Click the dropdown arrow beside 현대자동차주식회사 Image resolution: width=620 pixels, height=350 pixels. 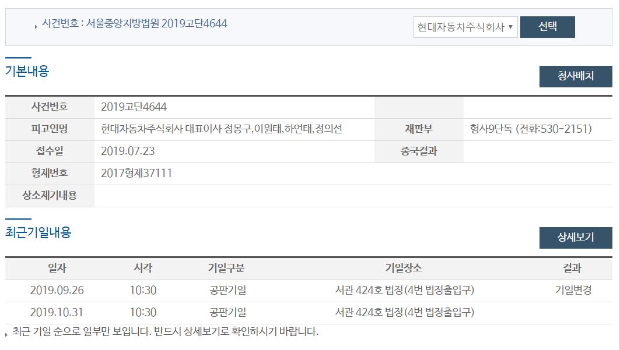pos(510,27)
